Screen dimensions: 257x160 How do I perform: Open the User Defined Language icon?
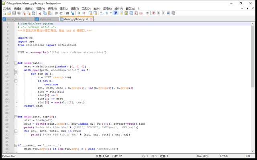point(121,13)
